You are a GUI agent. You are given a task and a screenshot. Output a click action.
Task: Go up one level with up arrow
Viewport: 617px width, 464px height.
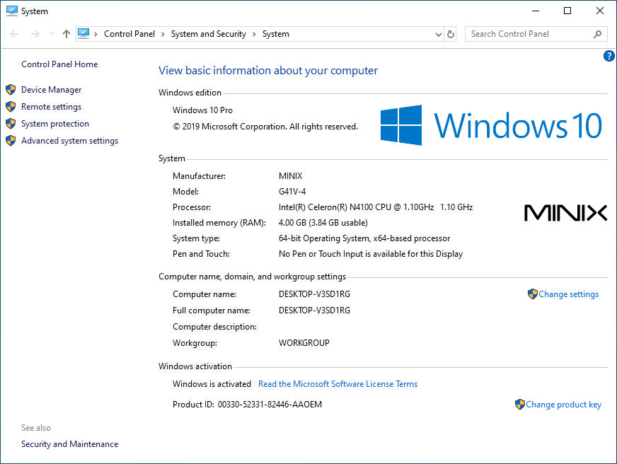coord(66,34)
